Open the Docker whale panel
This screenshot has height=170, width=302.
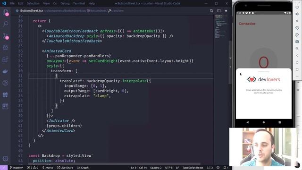point(5,71)
